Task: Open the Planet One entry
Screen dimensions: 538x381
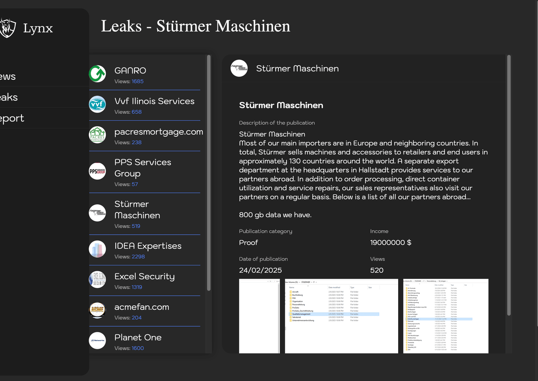Action: click(x=144, y=341)
